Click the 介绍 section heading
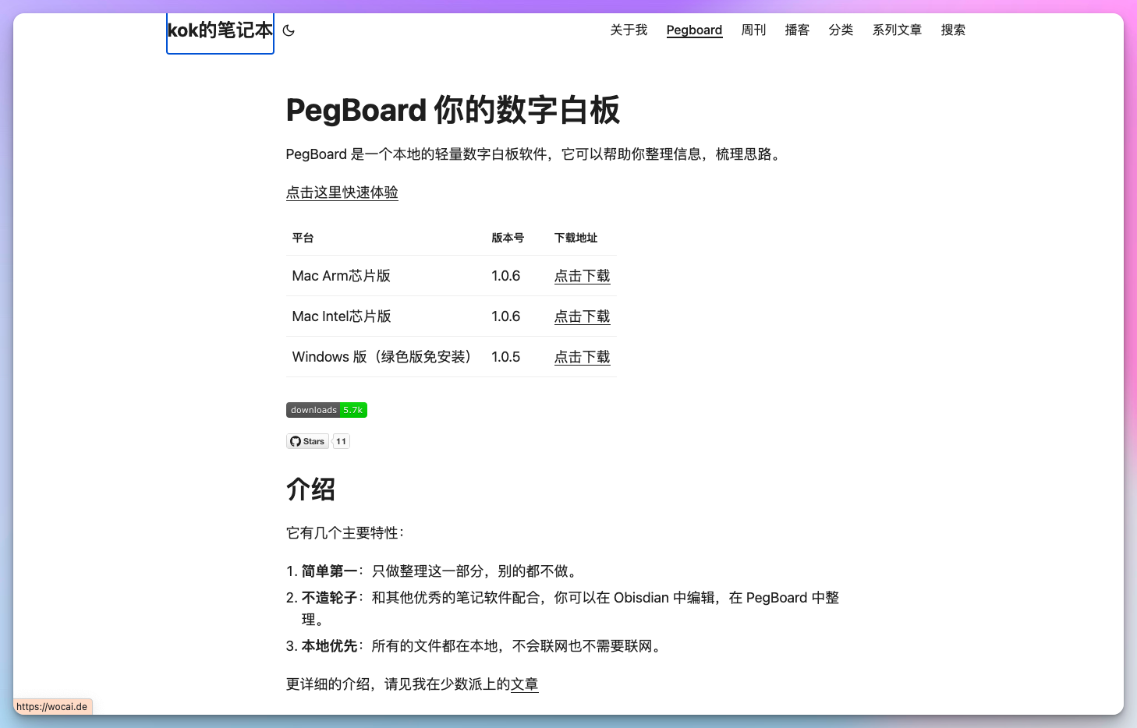Image resolution: width=1137 pixels, height=728 pixels. (x=310, y=489)
